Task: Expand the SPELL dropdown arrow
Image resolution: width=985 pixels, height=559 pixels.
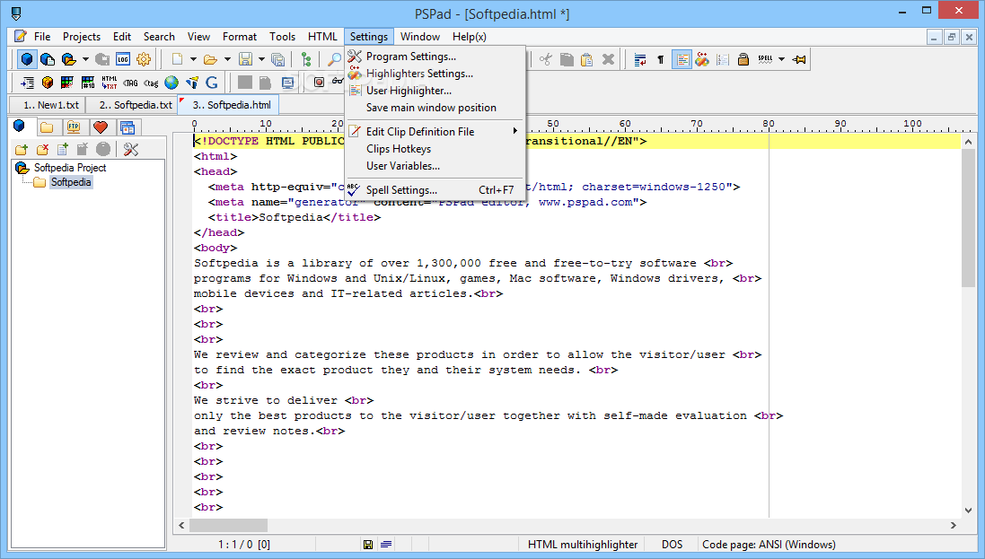Action: point(781,59)
